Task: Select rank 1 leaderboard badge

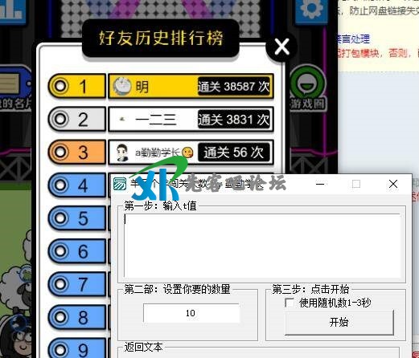Action: (76, 86)
